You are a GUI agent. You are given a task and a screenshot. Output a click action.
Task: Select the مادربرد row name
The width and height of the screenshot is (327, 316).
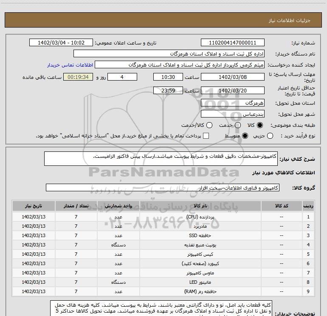point(200,226)
